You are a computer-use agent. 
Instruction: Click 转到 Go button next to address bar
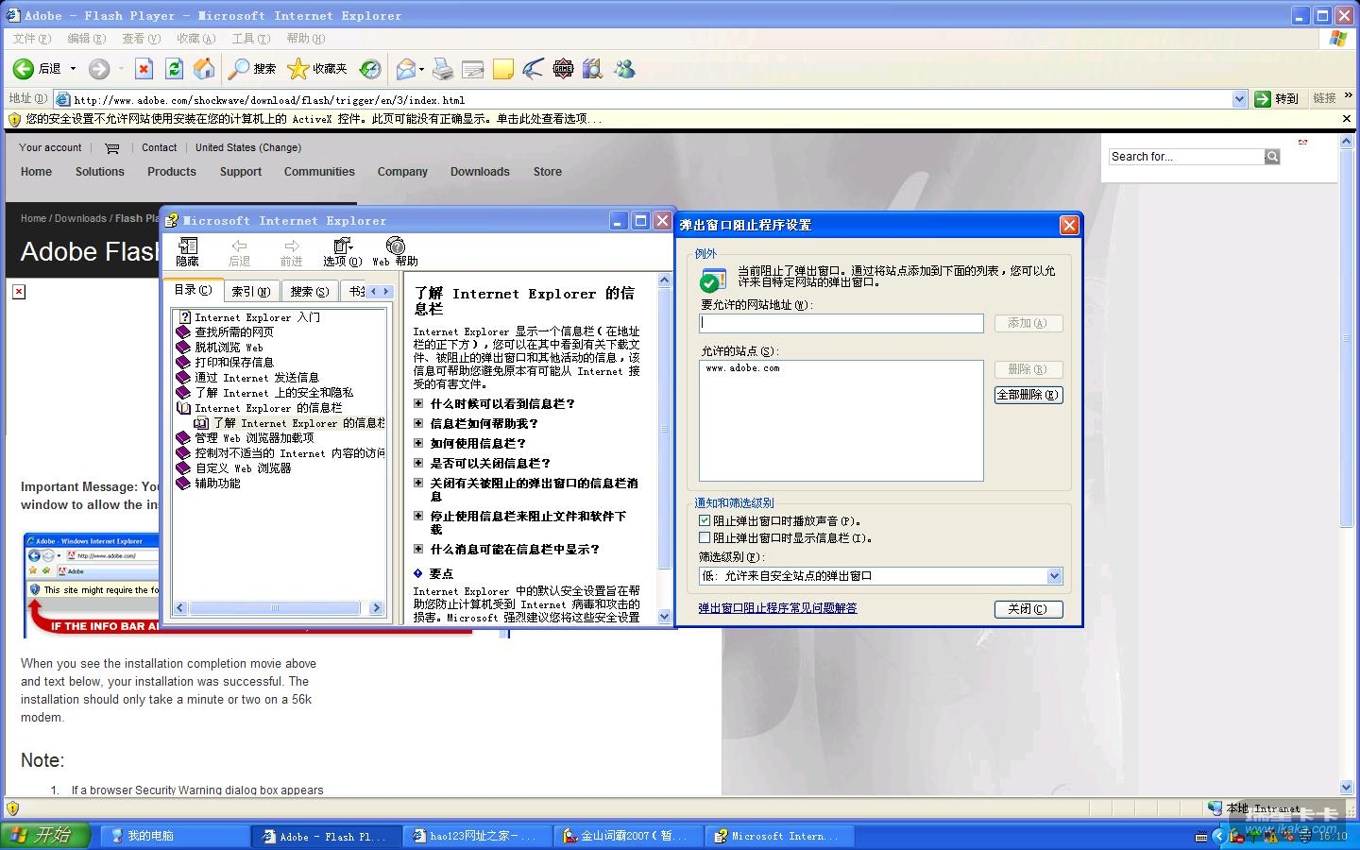tap(1277, 99)
